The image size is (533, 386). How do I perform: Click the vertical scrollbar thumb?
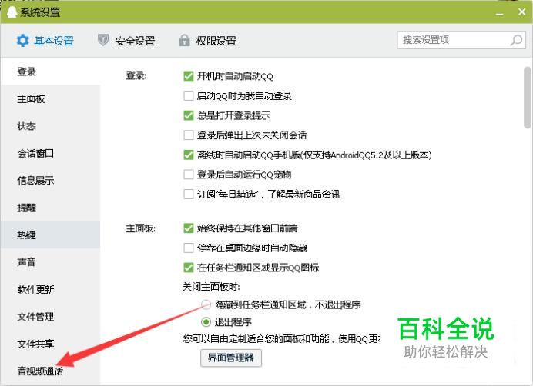[527, 98]
